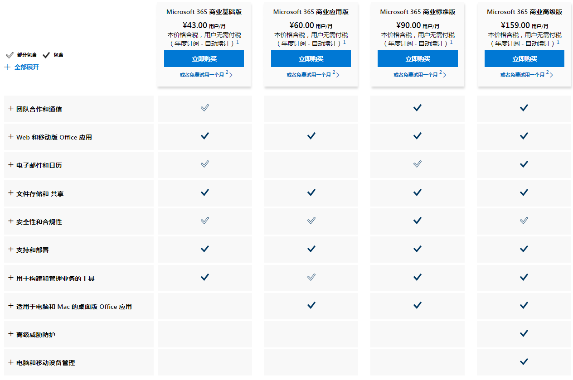Click the chevron arrow after 商业基础版 free trial

tap(231, 75)
